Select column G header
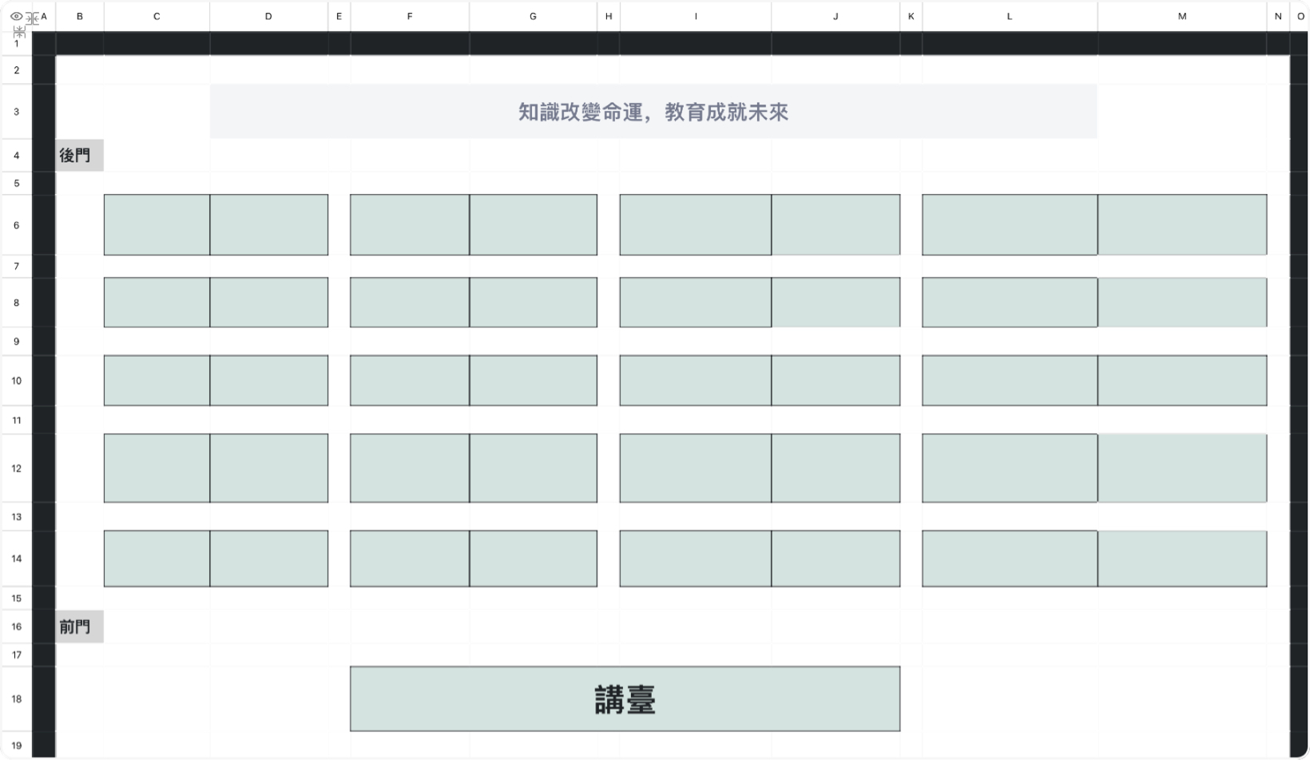The height and width of the screenshot is (760, 1310). [x=533, y=16]
